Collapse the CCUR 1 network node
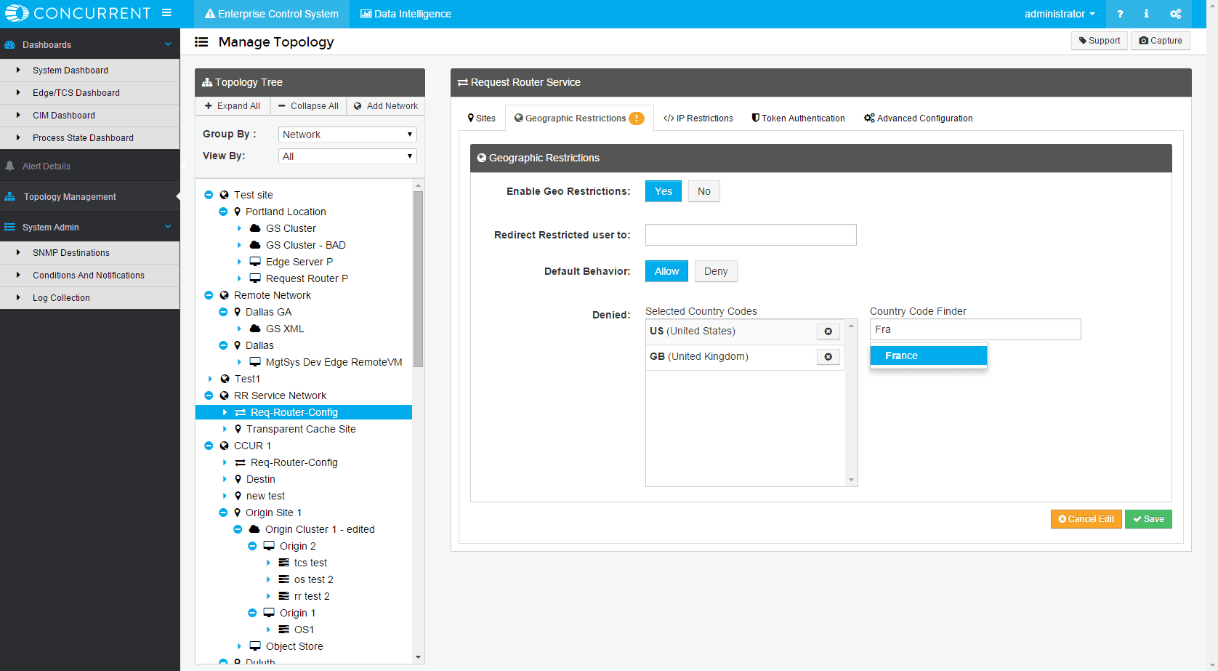 tap(209, 446)
